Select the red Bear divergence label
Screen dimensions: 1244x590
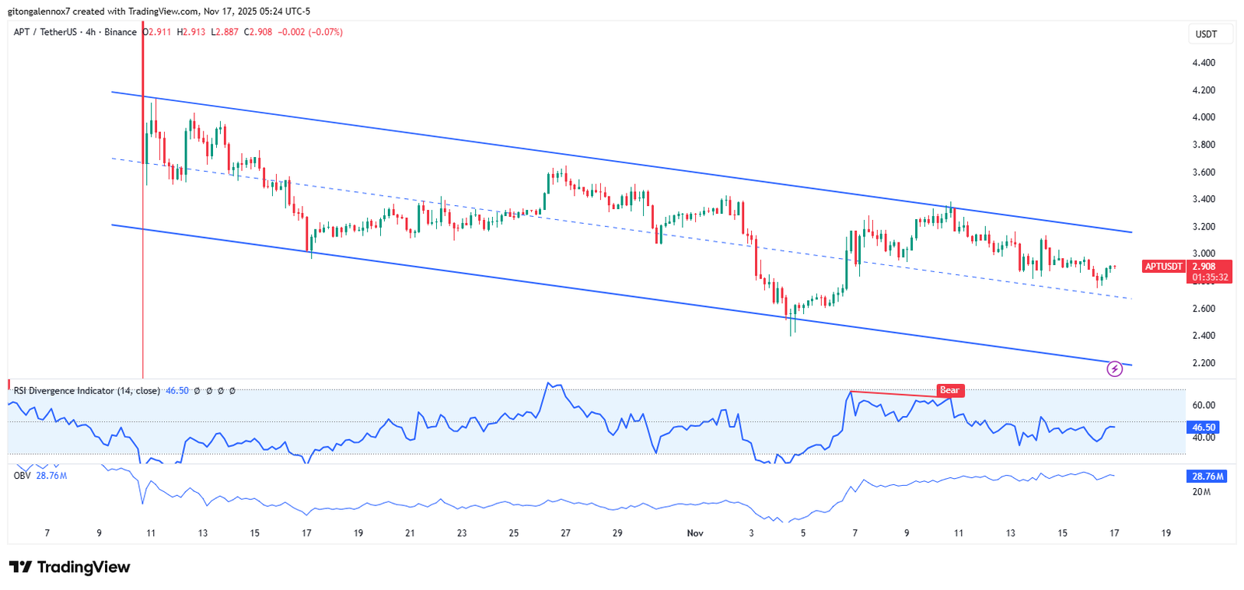950,390
